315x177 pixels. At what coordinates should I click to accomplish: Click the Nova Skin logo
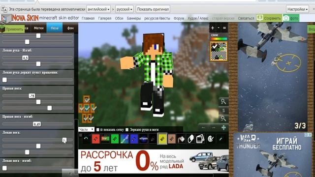tap(20, 18)
